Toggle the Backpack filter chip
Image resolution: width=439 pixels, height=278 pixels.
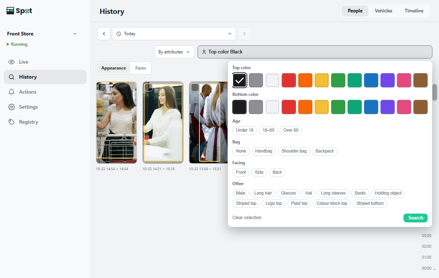(x=325, y=151)
